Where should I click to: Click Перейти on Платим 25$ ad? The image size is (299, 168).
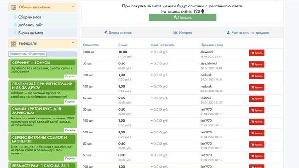70,102
